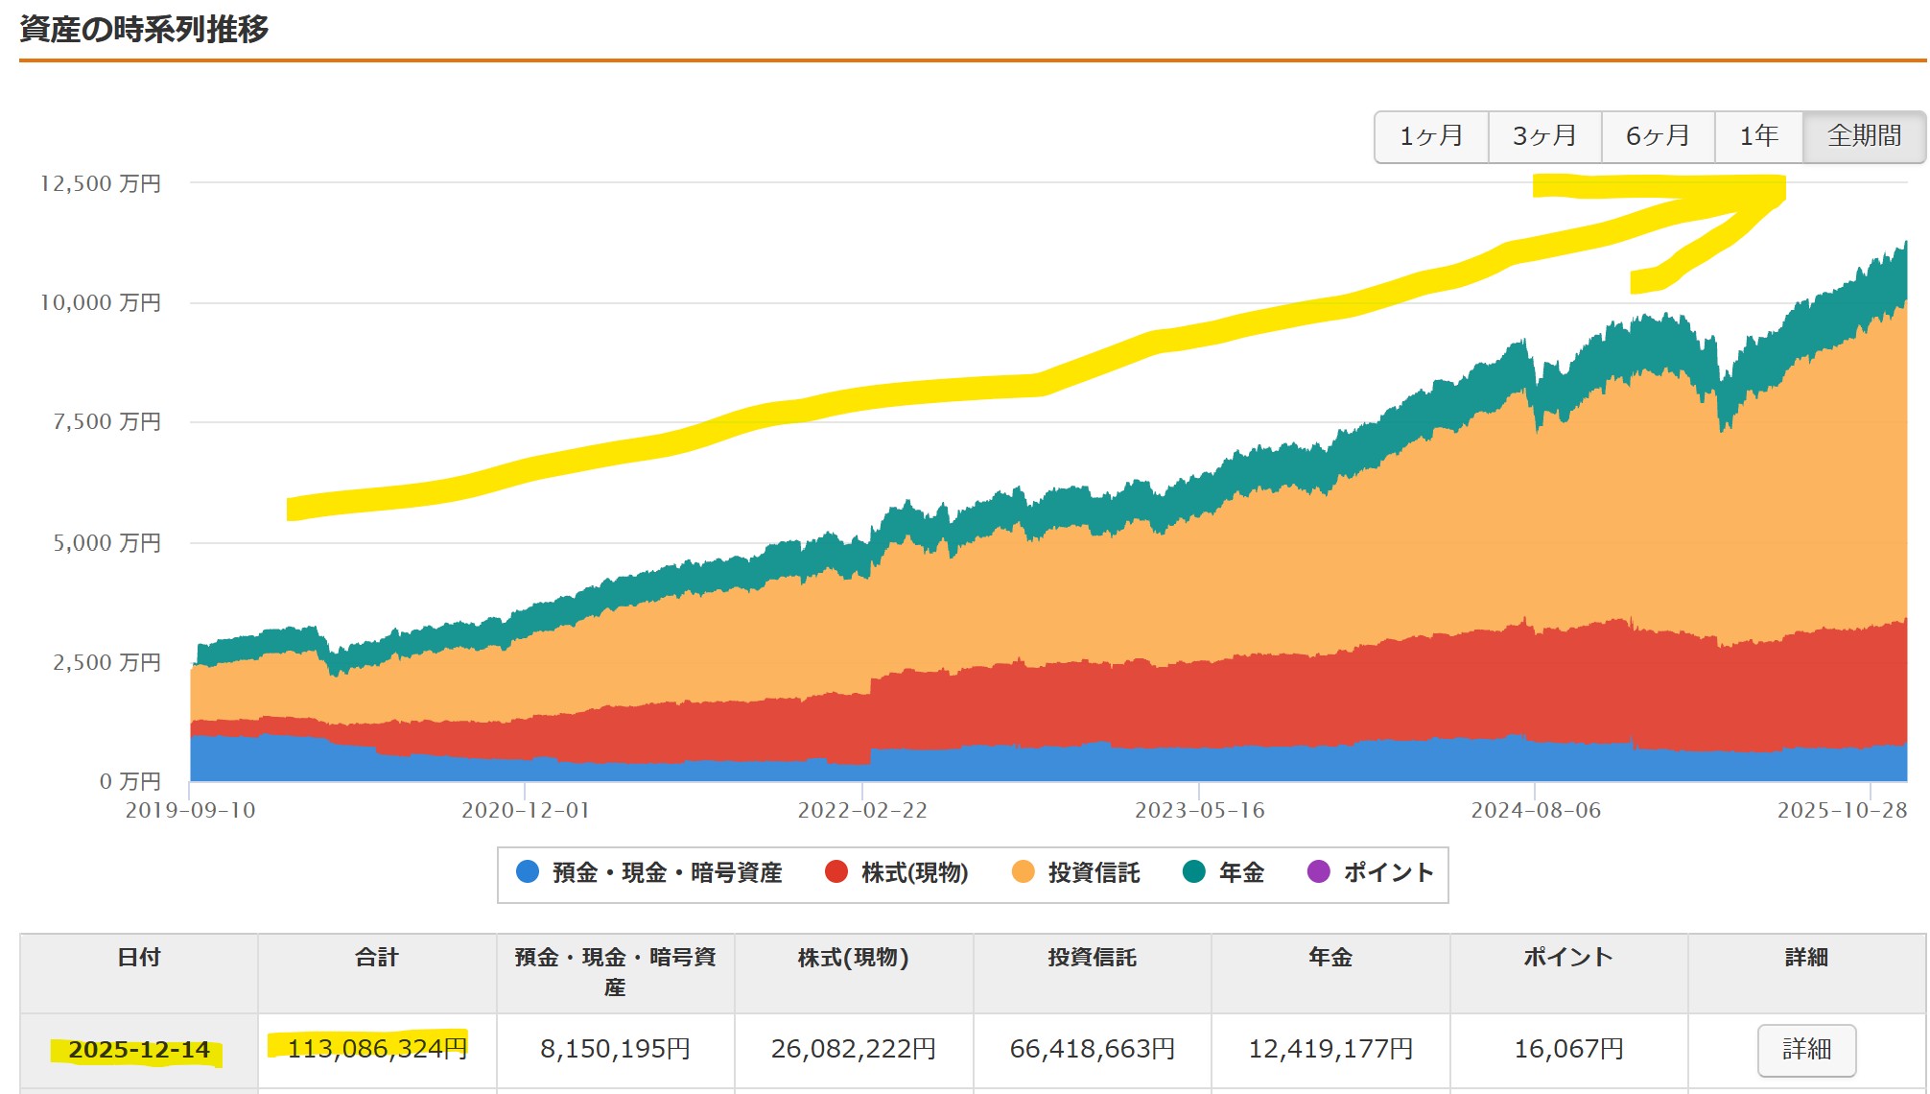Show the 6ヶ月 period chart
This screenshot has height=1094, width=1930.
coord(1658,136)
